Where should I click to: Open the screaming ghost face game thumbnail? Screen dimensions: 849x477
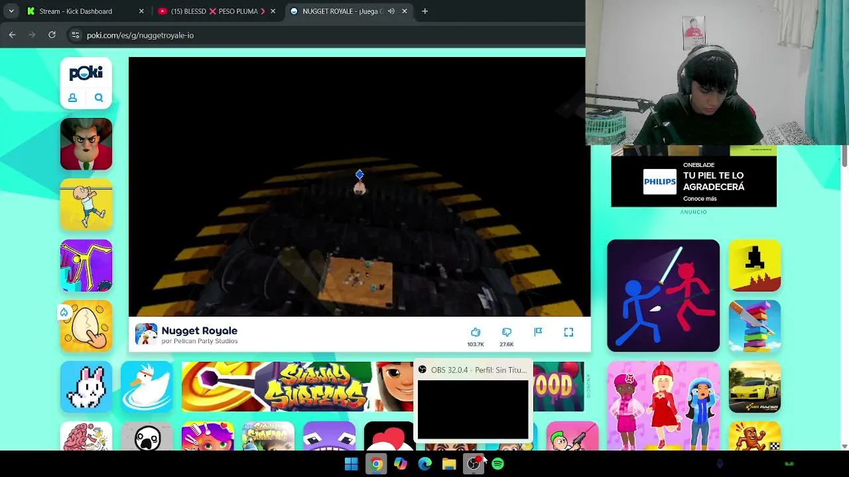point(147,437)
